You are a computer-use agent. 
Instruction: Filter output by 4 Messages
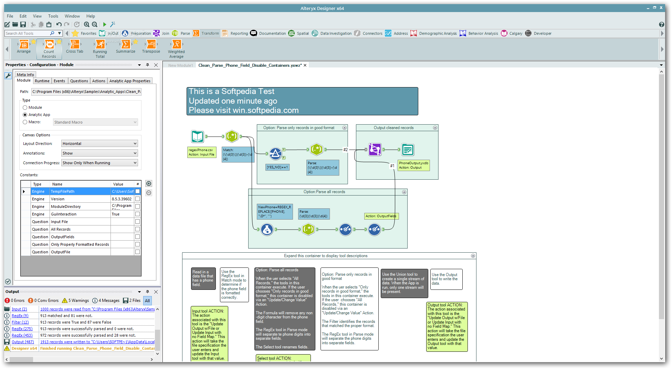tap(106, 301)
